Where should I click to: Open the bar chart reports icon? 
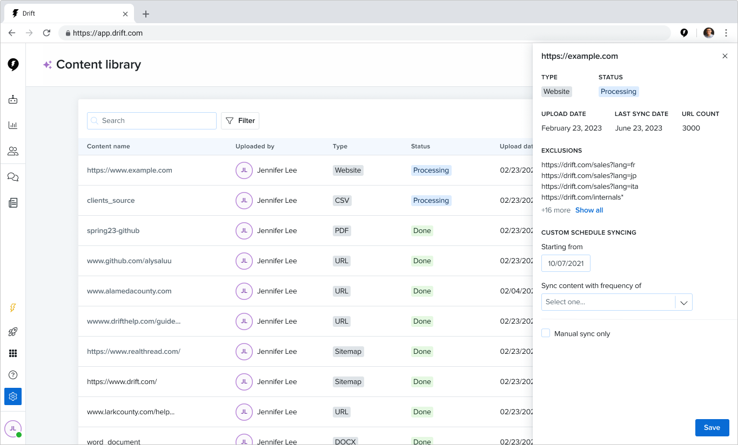[13, 126]
